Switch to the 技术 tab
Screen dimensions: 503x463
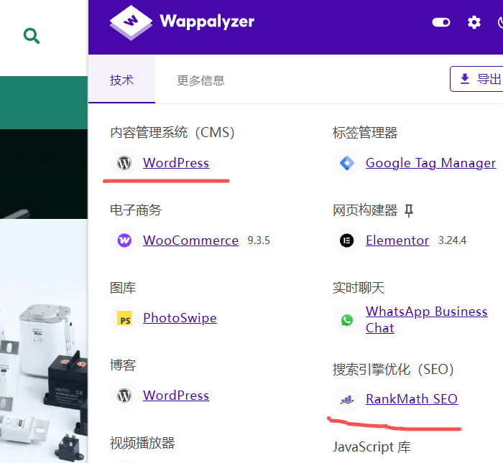(121, 80)
